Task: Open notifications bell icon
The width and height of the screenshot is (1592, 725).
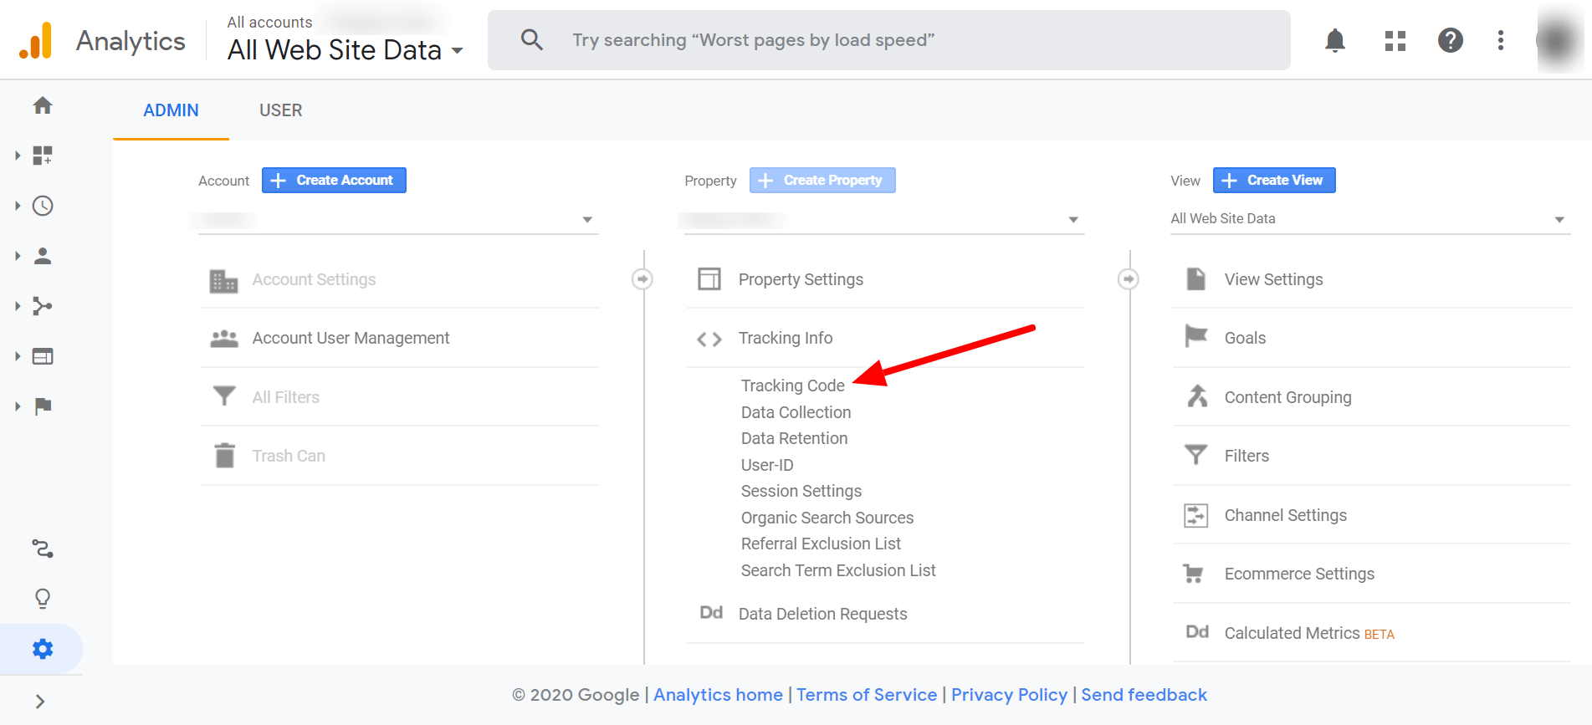Action: click(1335, 40)
